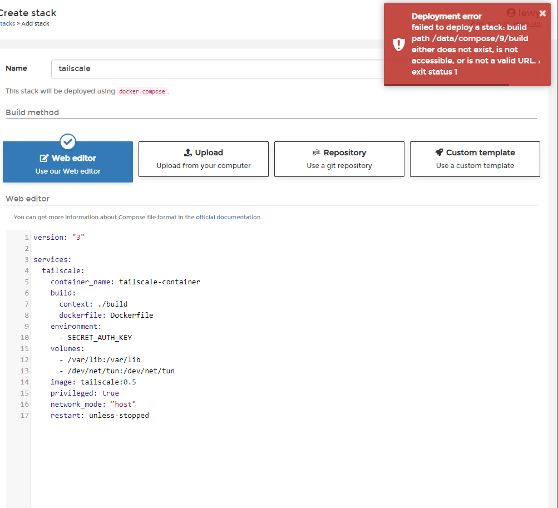Click the Web editor pencil icon
This screenshot has width=558, height=508.
tap(44, 158)
